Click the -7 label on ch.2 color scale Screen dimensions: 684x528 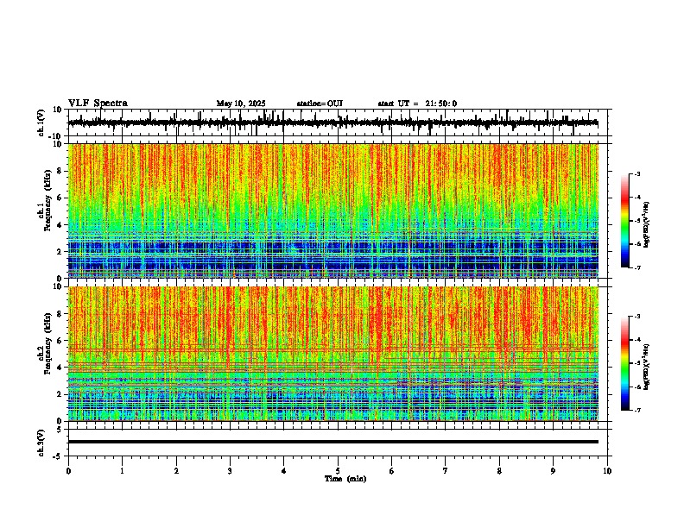637,410
